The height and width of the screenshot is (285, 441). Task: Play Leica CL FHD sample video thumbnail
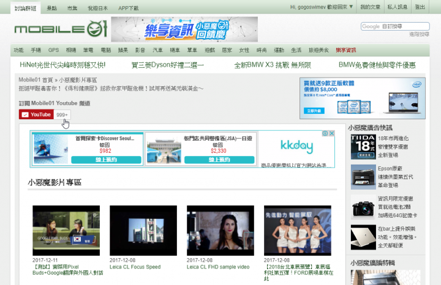pos(221,231)
